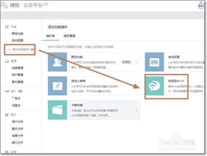Screen dimensions: 207x156
Task: Click the 卡券功能 card icon tile
Action: pos(58,110)
